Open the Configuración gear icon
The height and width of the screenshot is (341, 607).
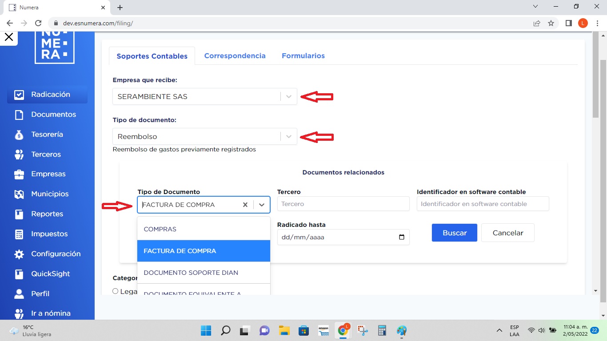pos(19,254)
